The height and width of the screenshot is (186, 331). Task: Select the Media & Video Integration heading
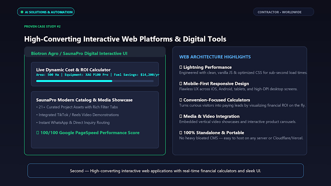click(x=211, y=116)
